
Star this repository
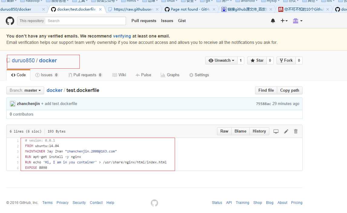pyautogui.click(x=257, y=61)
